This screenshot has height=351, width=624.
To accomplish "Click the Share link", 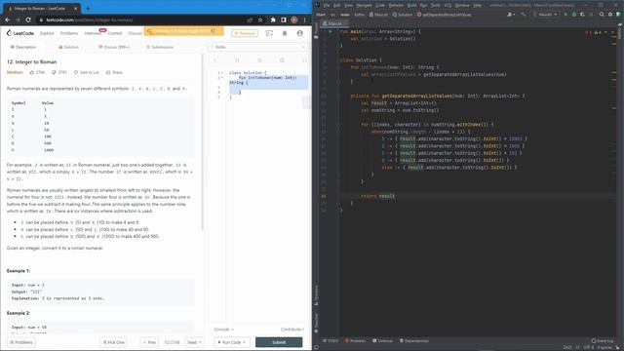I will [x=114, y=72].
